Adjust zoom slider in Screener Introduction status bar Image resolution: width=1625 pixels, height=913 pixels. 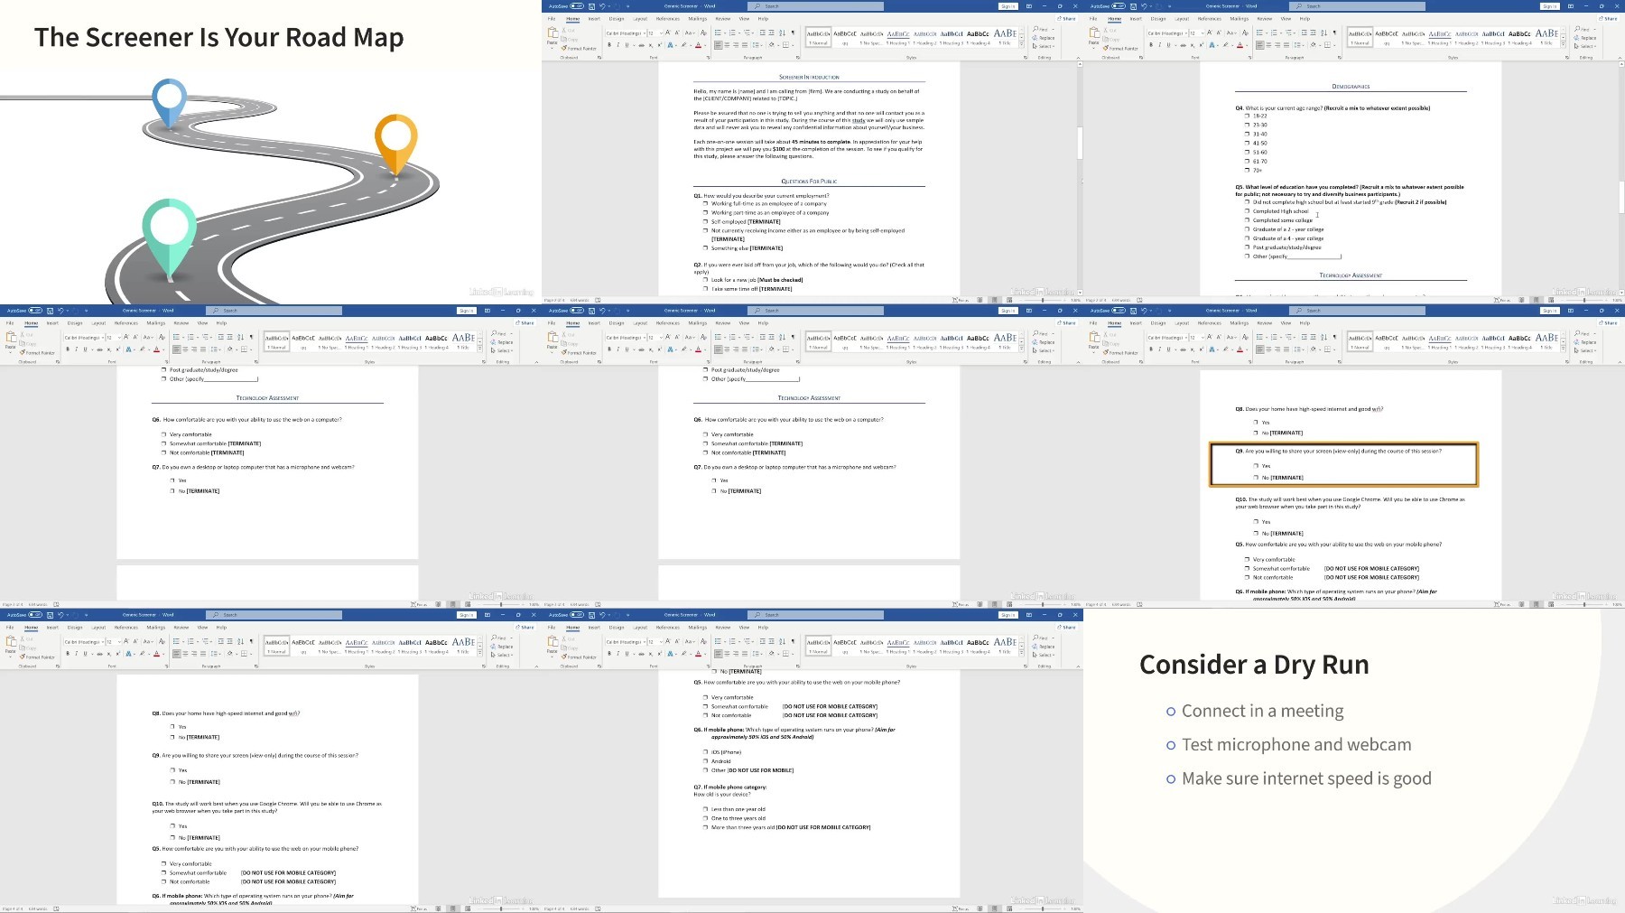point(1043,300)
